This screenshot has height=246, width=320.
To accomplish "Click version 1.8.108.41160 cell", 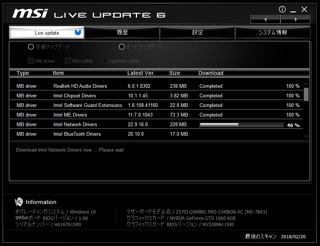I will (x=143, y=105).
